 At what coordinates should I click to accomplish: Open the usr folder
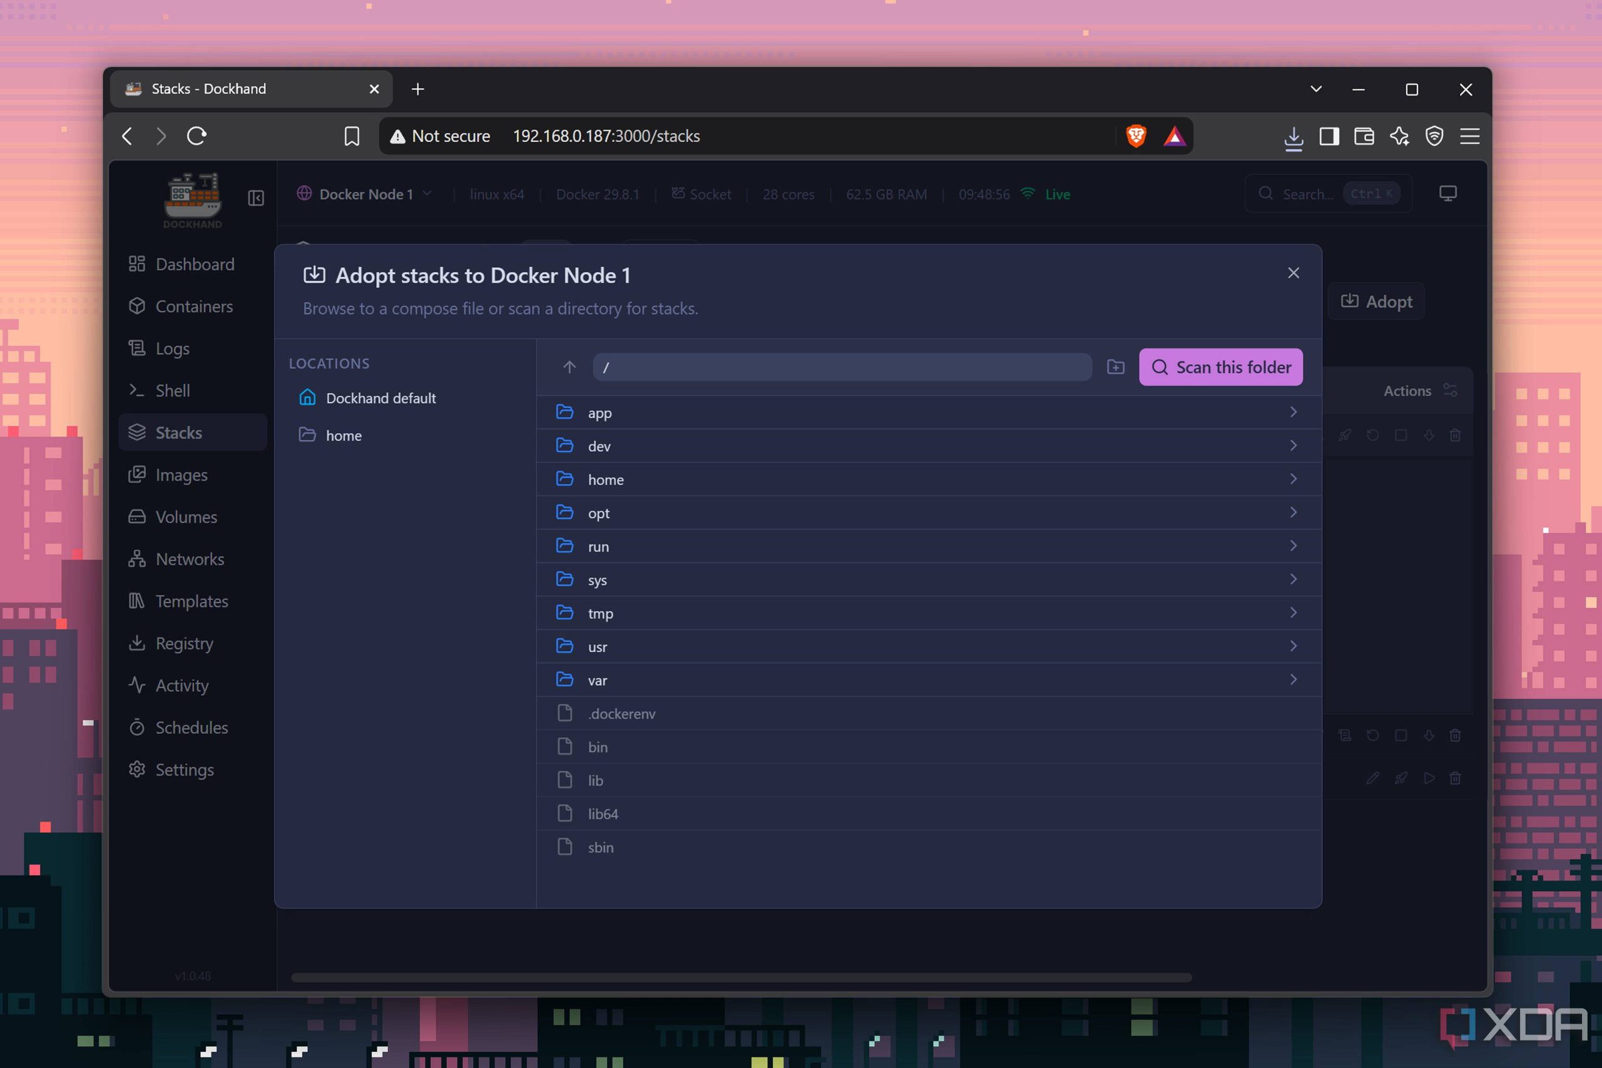point(929,646)
